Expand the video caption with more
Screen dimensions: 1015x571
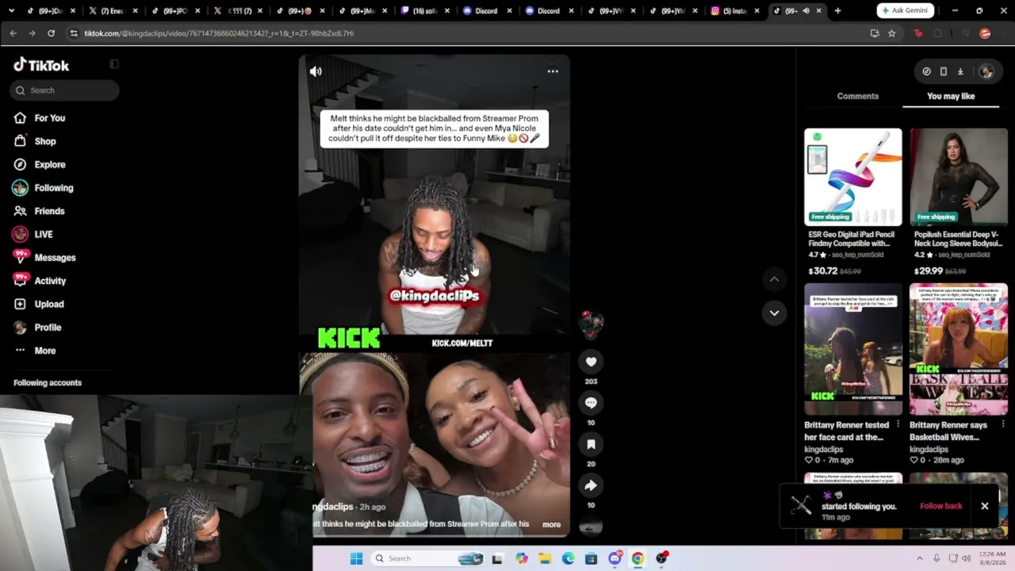[551, 524]
